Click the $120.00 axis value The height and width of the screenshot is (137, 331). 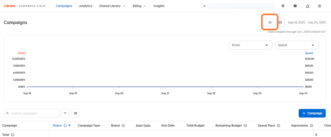(310, 59)
